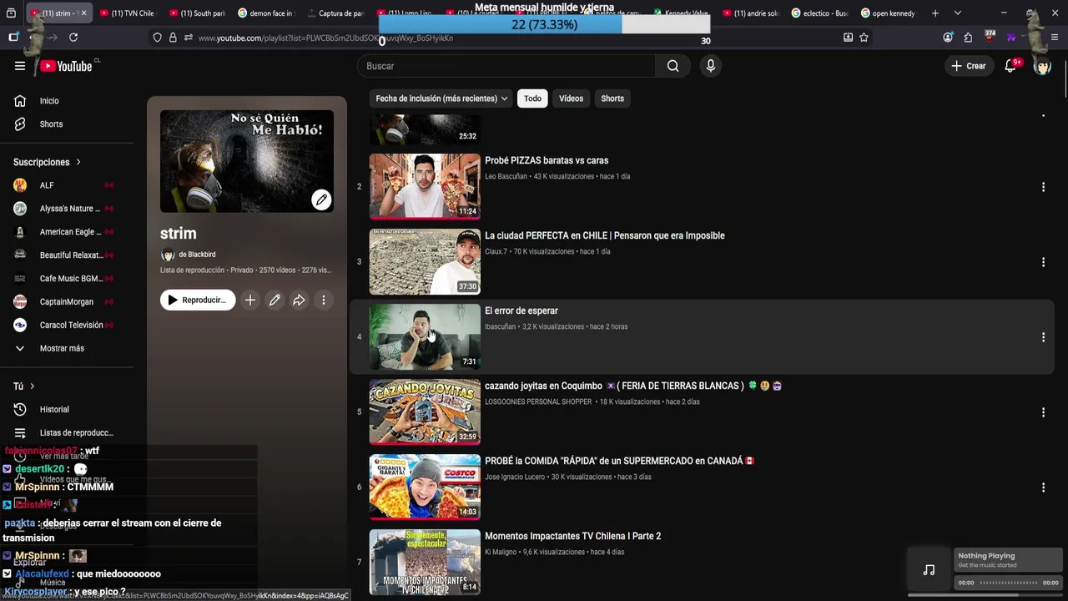Click Claux.7 channel name
The width and height of the screenshot is (1068, 601).
point(496,252)
